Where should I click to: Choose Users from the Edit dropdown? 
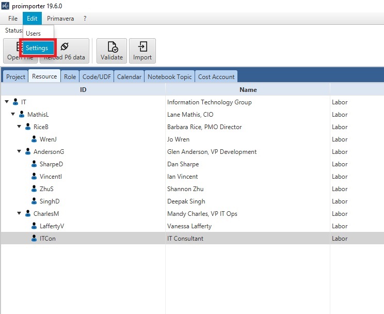34,34
